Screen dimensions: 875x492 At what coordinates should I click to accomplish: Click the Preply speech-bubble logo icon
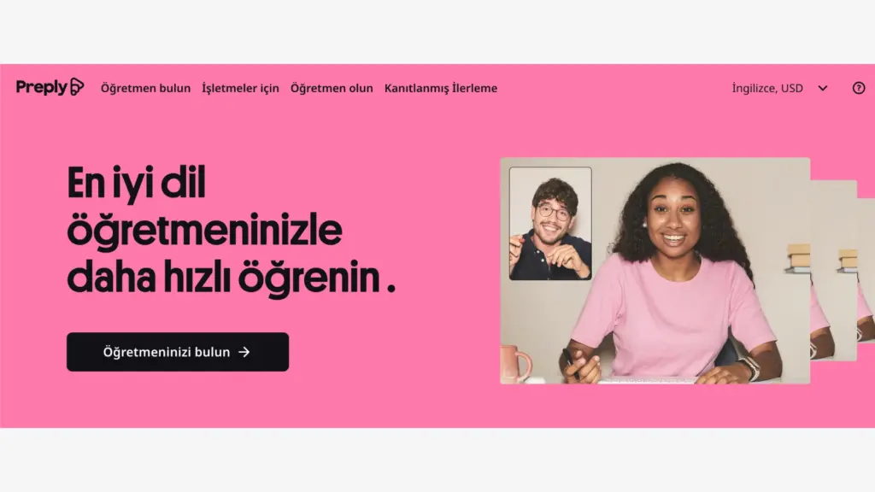click(77, 87)
